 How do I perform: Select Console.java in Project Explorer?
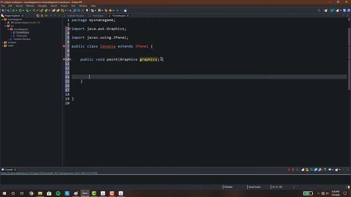pyautogui.click(x=22, y=32)
